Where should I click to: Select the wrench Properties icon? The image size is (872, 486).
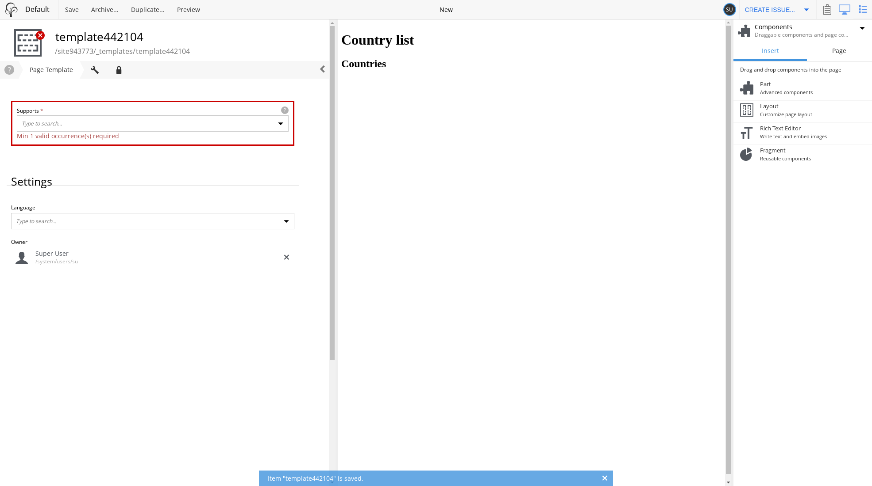[x=94, y=70]
